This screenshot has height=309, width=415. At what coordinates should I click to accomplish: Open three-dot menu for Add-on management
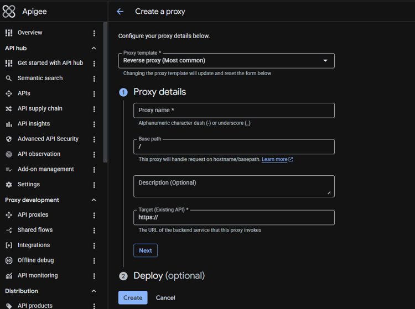(94, 170)
